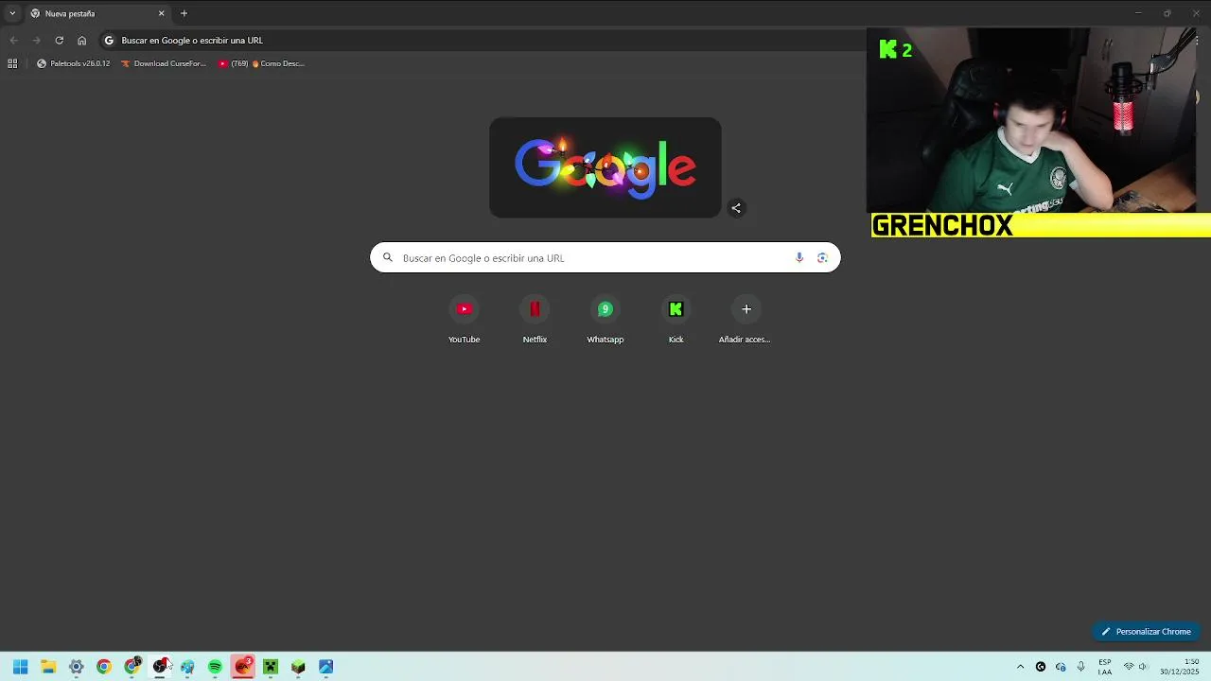The width and height of the screenshot is (1211, 681).
Task: Click the Google search box
Action: tap(605, 257)
